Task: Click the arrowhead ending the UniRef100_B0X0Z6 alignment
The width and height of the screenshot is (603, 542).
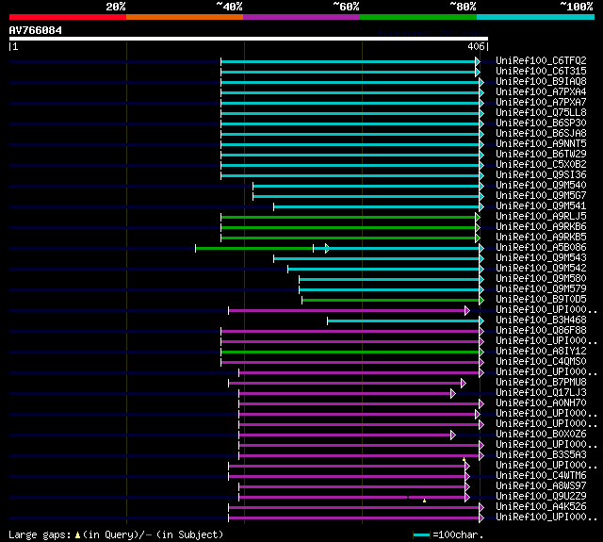Action: [453, 435]
